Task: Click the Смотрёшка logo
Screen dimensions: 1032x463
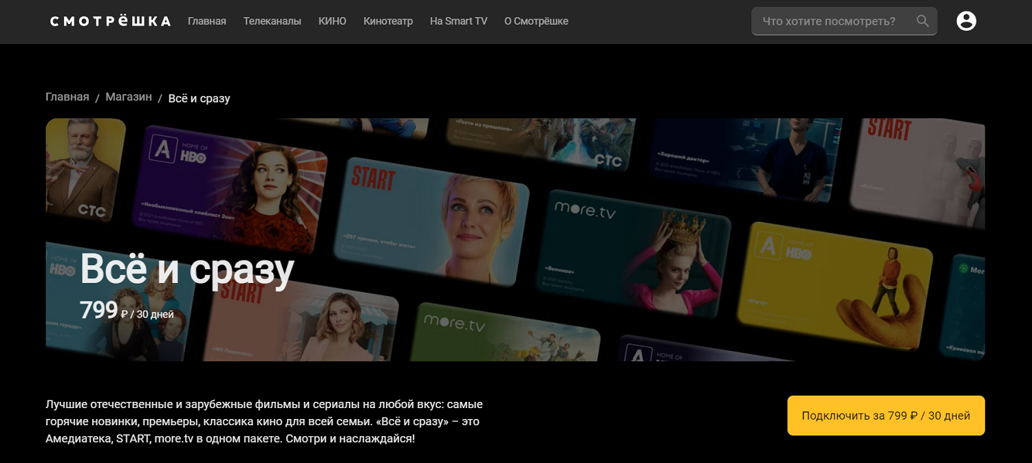Action: 110,21
